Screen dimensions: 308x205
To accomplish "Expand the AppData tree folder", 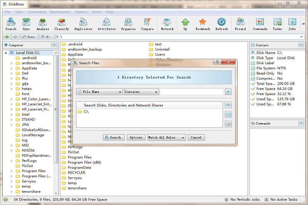I will (12, 68).
